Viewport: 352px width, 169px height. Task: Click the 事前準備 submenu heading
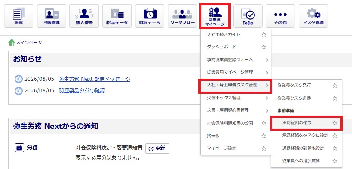286,110
